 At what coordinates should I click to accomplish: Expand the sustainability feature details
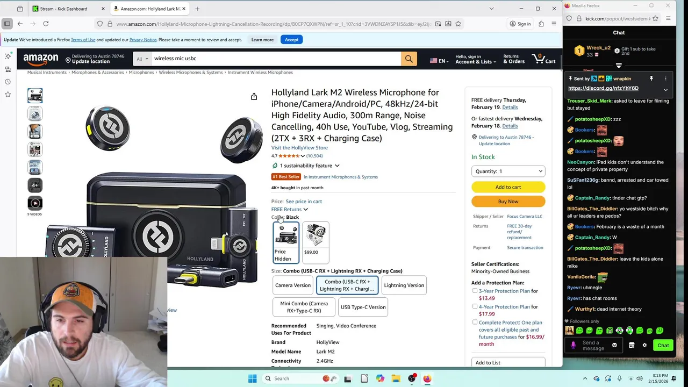point(337,166)
